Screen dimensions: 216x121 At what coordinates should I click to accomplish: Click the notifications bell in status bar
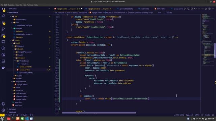click(x=213, y=115)
